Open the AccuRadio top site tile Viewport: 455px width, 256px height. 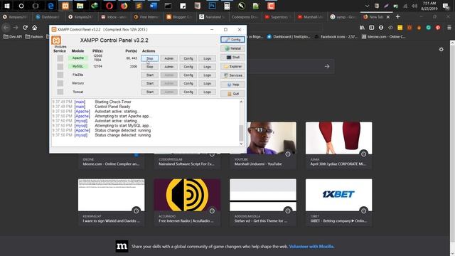187,202
